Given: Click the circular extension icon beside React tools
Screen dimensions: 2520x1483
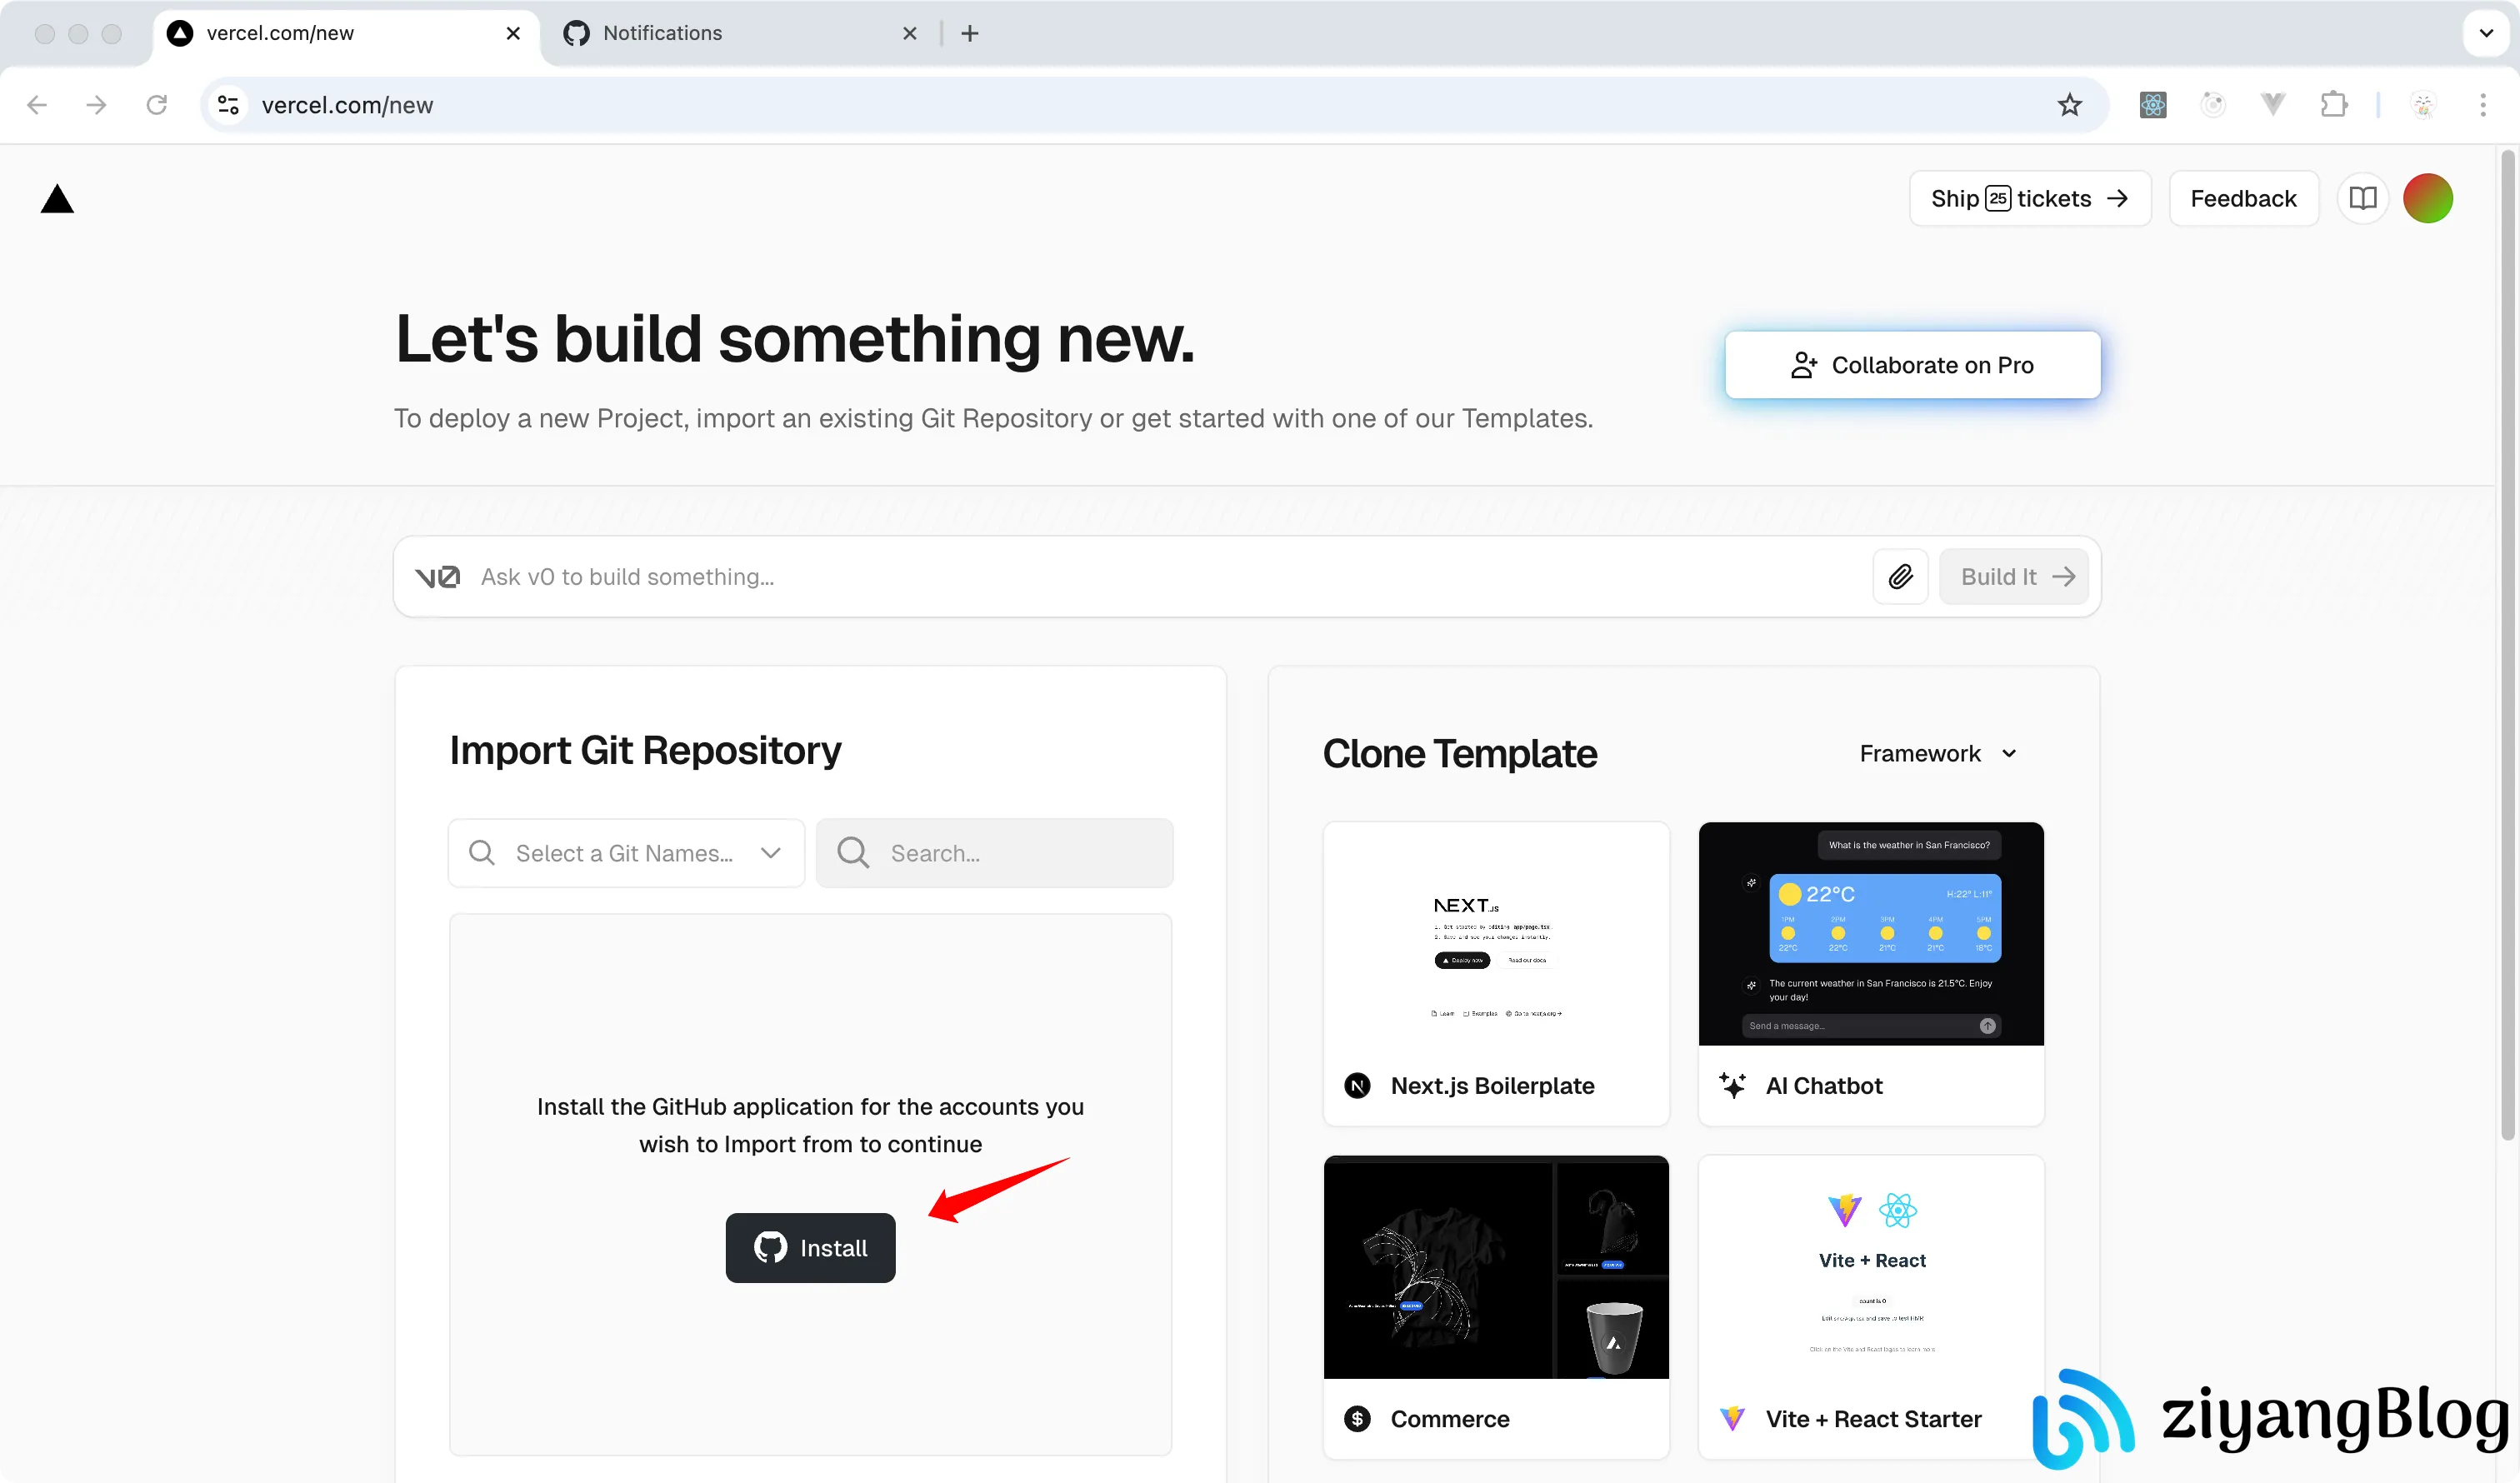Looking at the screenshot, I should click(x=2213, y=104).
